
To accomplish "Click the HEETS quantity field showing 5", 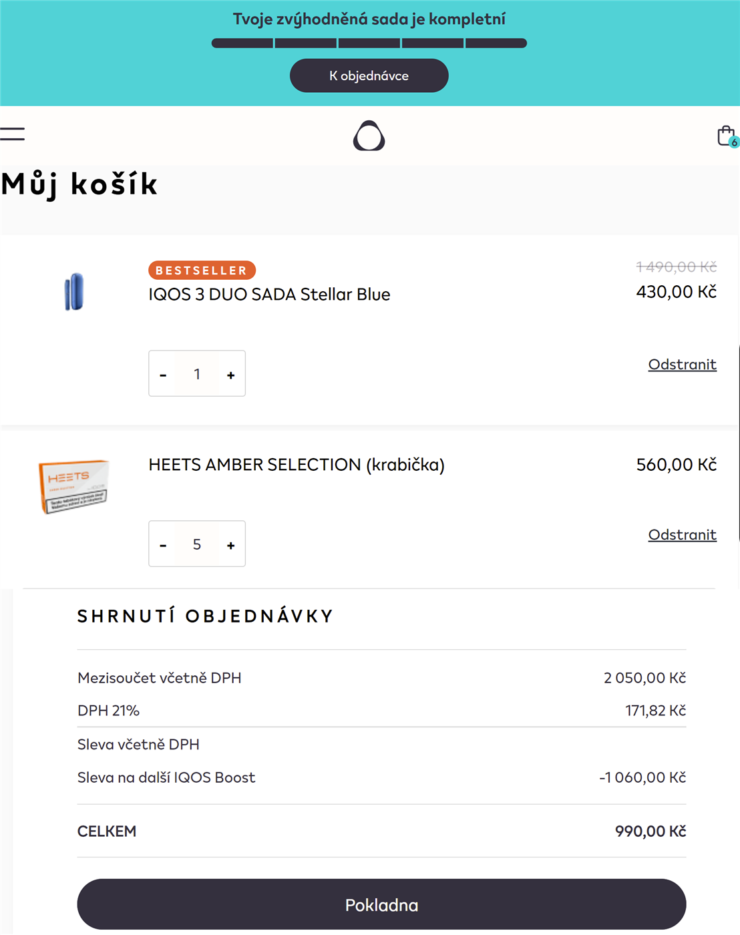I will coord(197,544).
